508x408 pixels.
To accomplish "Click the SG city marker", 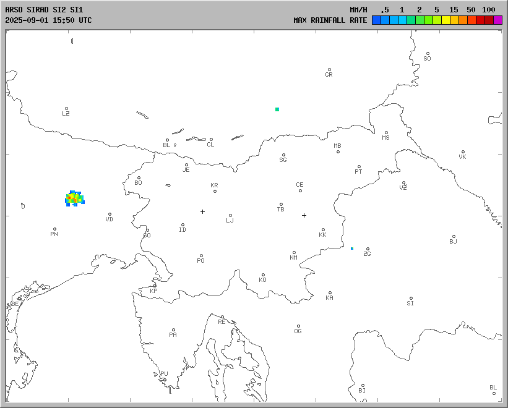I will (283, 155).
